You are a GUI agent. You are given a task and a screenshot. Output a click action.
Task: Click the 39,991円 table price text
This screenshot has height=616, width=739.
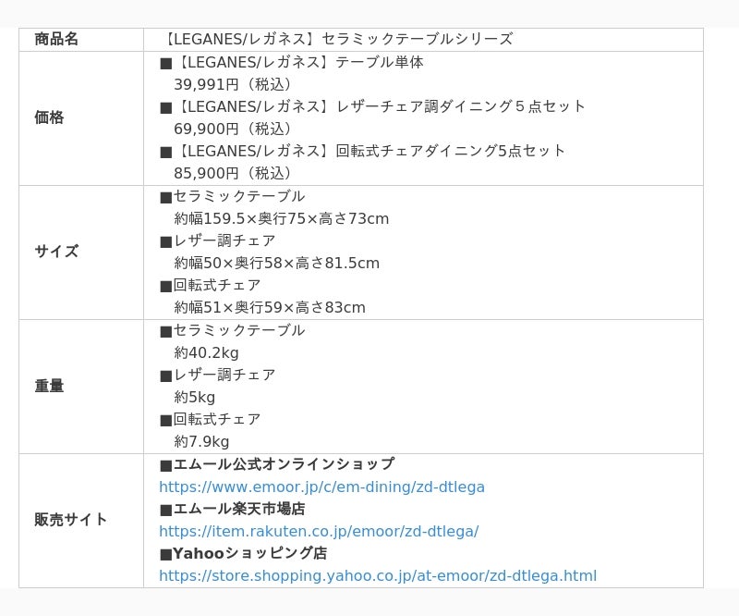pos(206,84)
